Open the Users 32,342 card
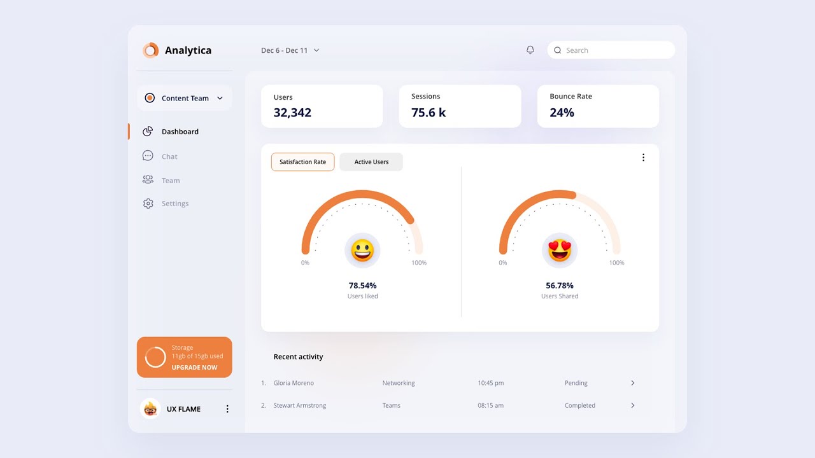This screenshot has height=458, width=815. pyautogui.click(x=322, y=106)
